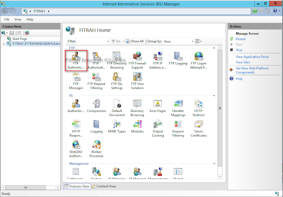Screen dimensions: 283x197
Task: Open MIME Types feature
Action: (x=117, y=127)
